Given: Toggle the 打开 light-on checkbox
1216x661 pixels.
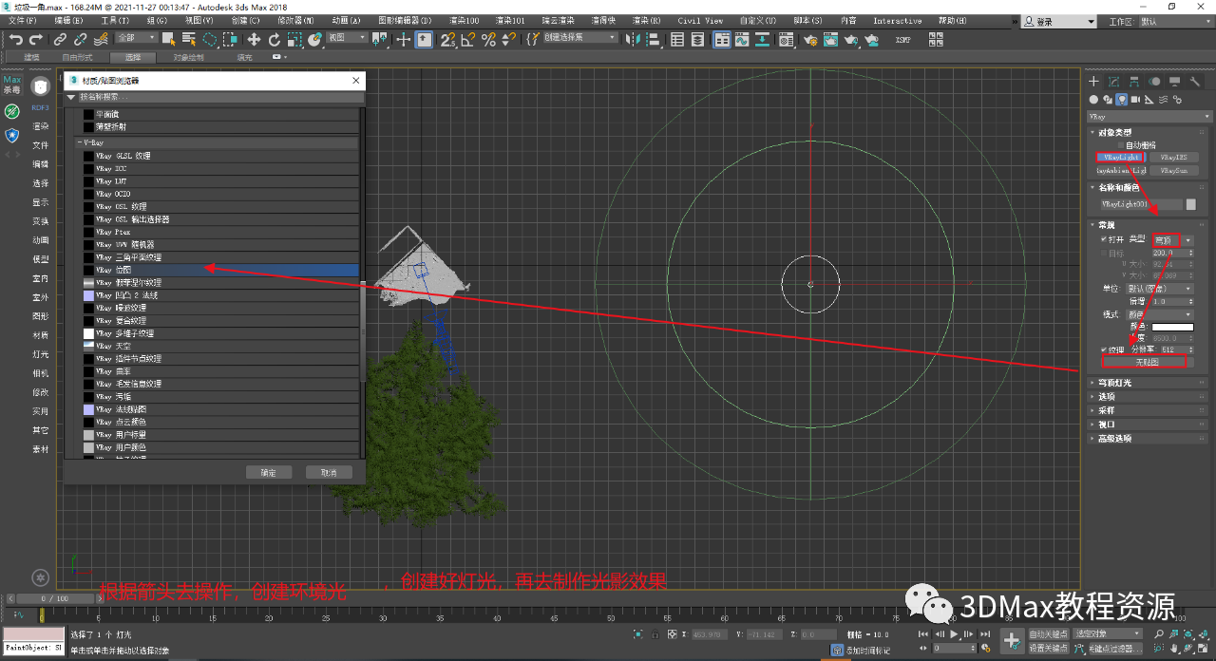Looking at the screenshot, I should pyautogui.click(x=1102, y=239).
